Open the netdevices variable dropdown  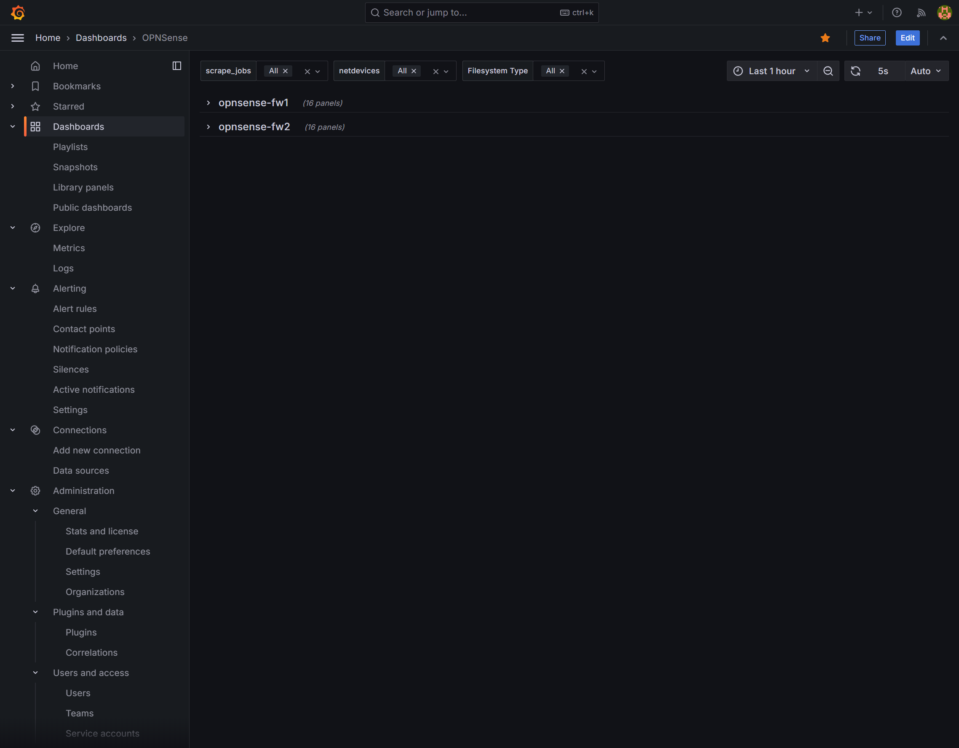[x=446, y=72]
